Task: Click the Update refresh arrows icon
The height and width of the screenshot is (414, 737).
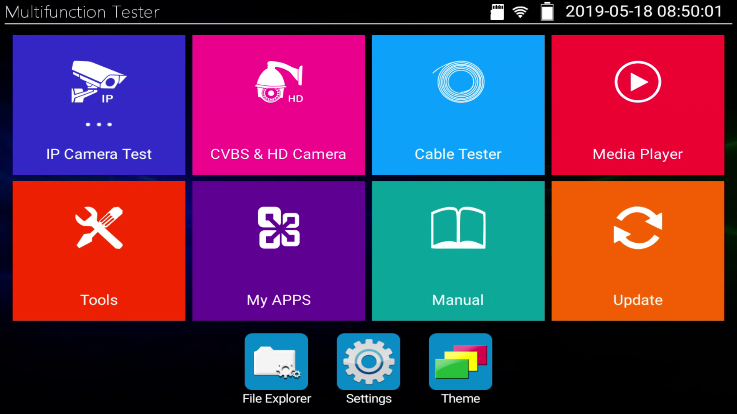Action: 638,228
